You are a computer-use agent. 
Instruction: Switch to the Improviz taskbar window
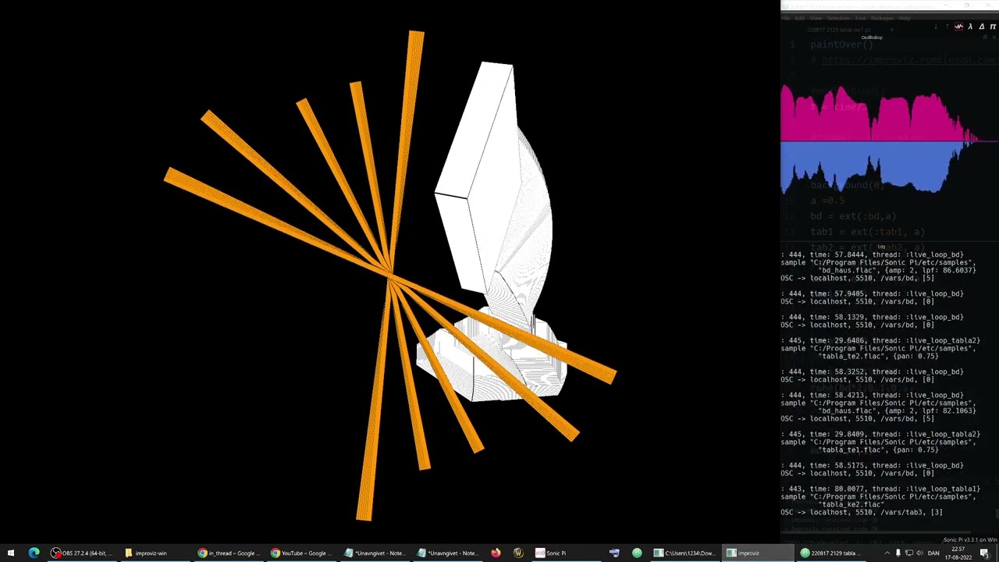759,553
